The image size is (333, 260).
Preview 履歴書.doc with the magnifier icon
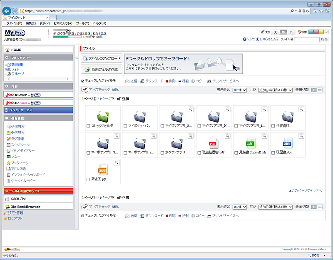point(301,136)
